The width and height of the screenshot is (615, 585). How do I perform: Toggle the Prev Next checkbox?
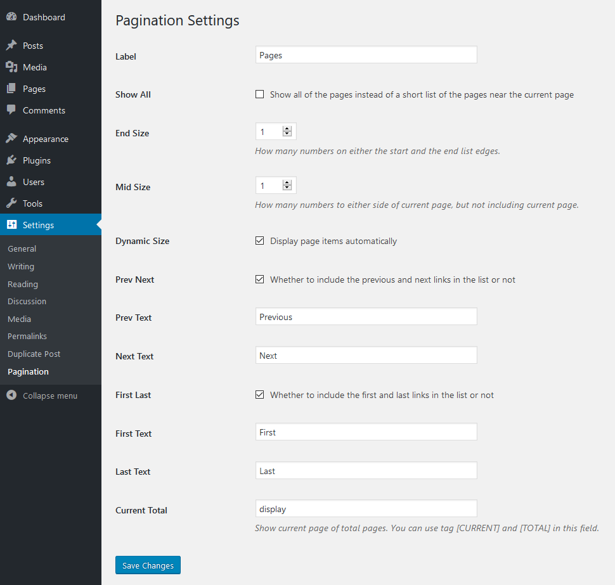[x=260, y=280]
